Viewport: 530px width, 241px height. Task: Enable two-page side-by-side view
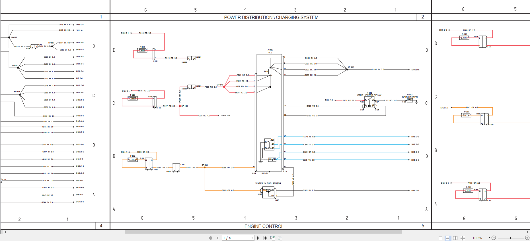click(x=455, y=238)
